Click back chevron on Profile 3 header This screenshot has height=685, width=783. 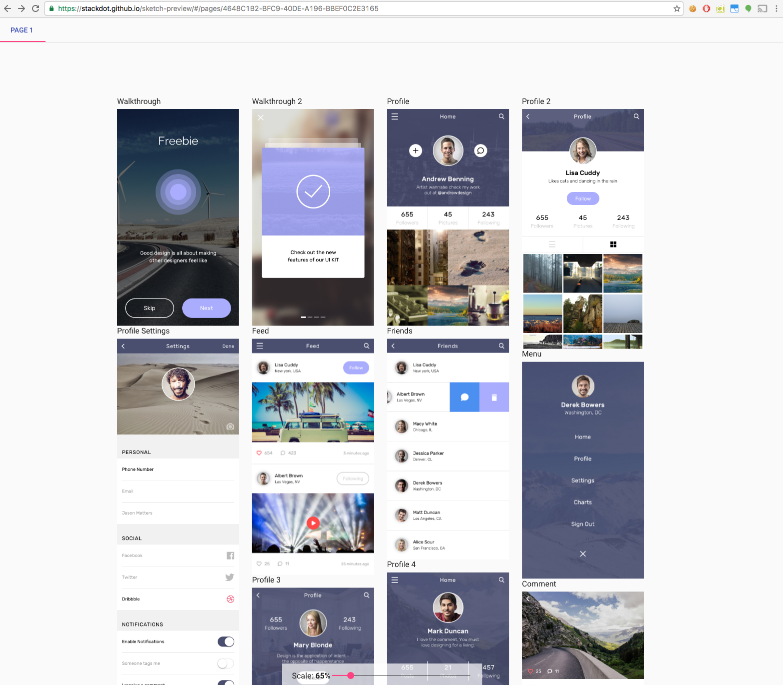click(x=258, y=595)
